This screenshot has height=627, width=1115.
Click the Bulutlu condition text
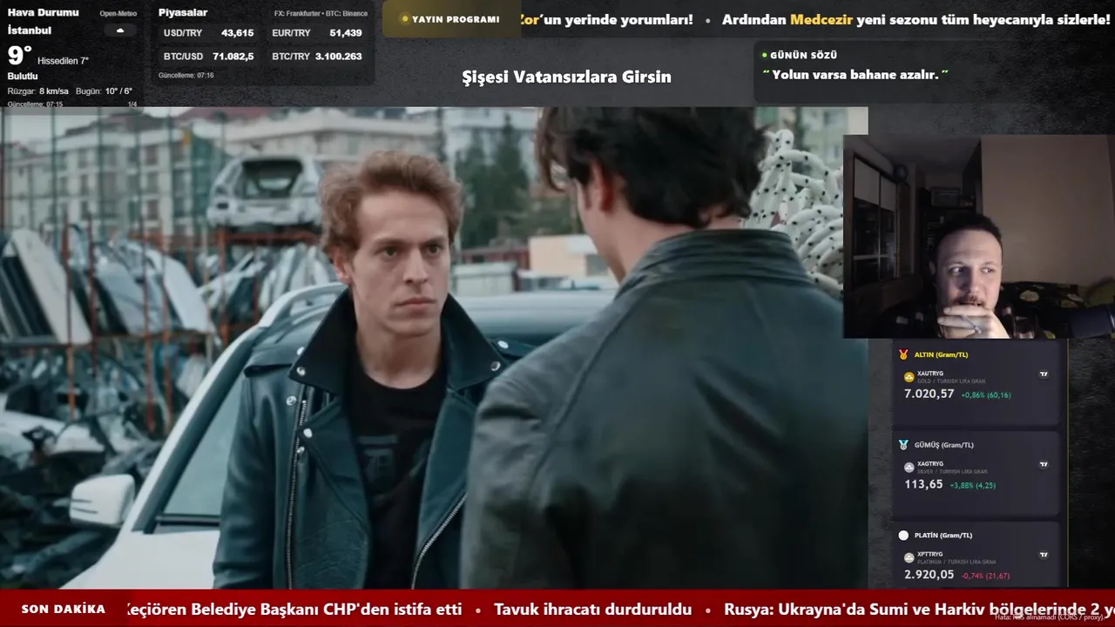tap(23, 77)
